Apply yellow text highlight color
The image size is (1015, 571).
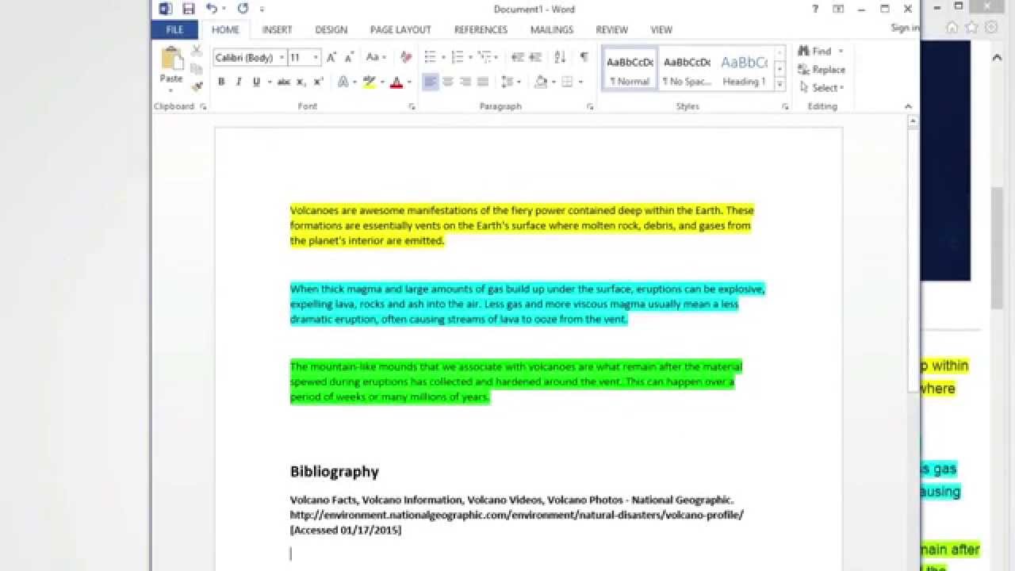pos(369,82)
